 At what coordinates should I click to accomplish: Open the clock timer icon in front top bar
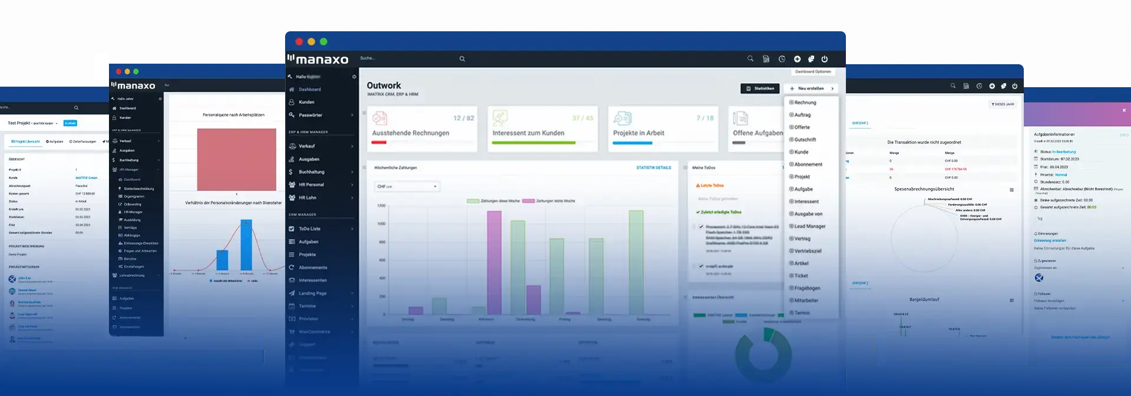(782, 59)
